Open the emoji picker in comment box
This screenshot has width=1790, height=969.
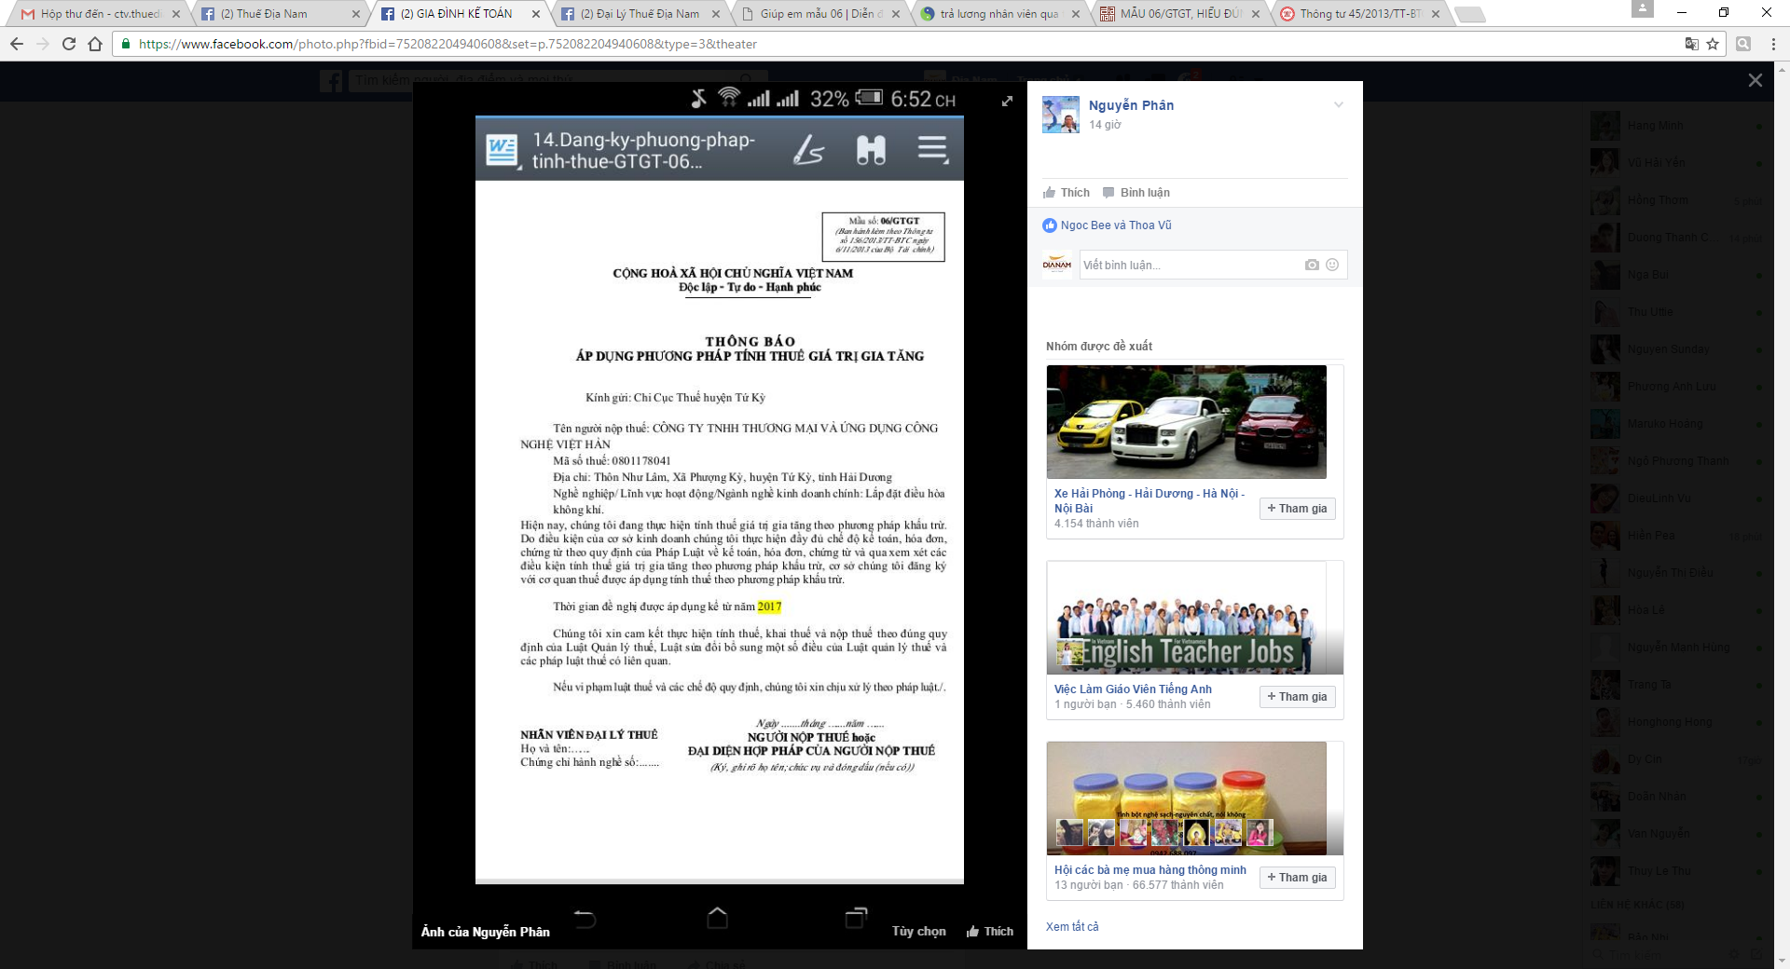(x=1332, y=265)
